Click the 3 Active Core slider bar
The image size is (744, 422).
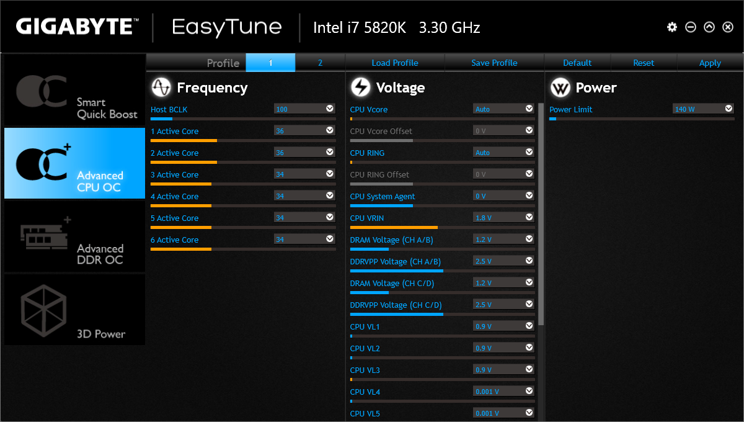click(x=243, y=184)
